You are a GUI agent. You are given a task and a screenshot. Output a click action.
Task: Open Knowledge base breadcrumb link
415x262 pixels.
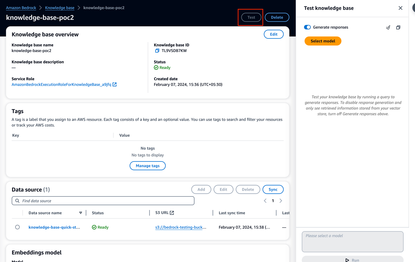(x=60, y=8)
